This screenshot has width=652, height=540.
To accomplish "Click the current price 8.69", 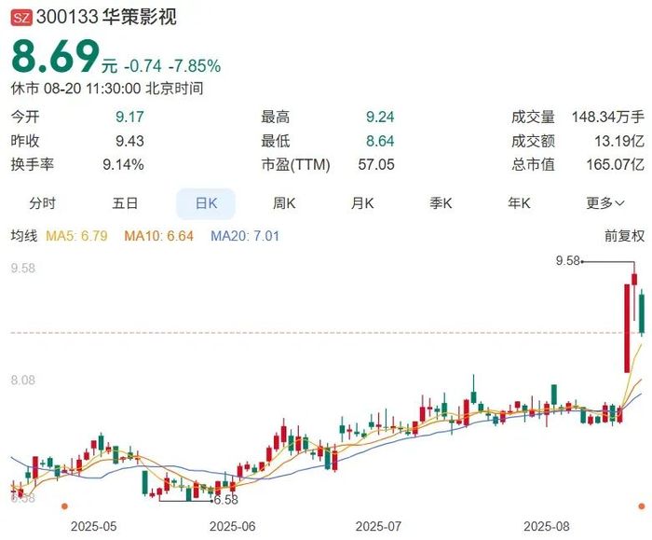I will pyautogui.click(x=55, y=56).
